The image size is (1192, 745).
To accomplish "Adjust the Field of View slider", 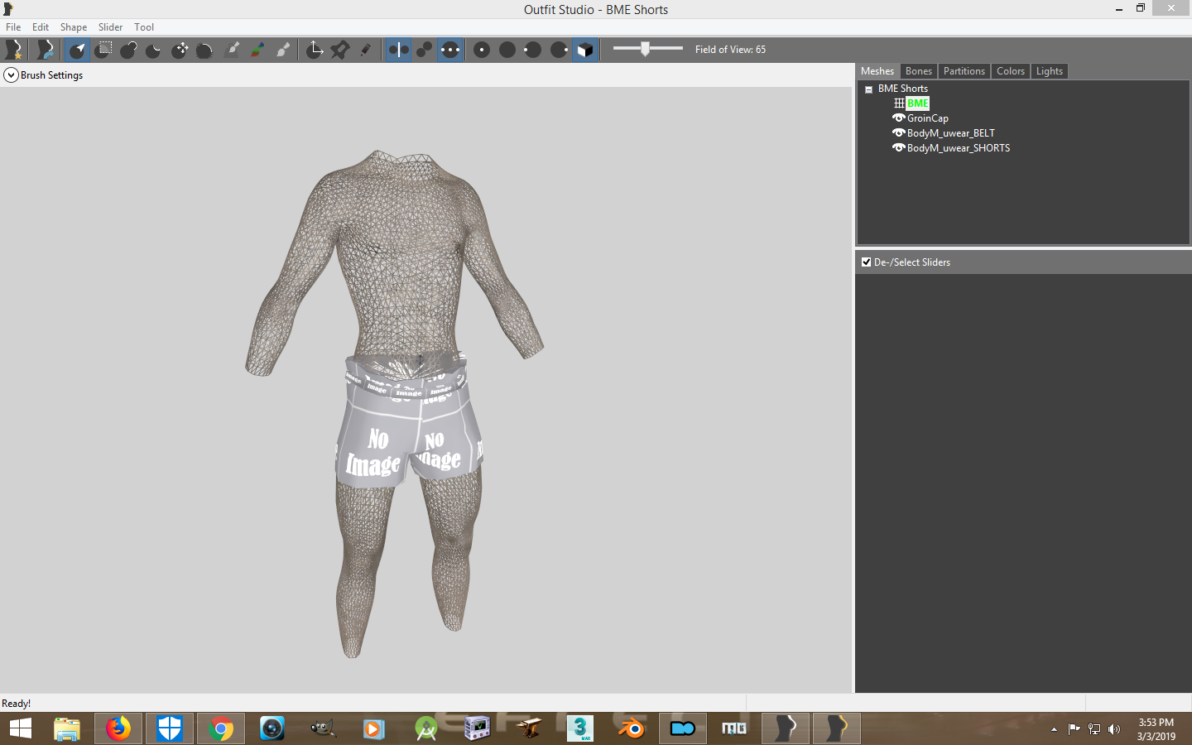I will tap(646, 49).
